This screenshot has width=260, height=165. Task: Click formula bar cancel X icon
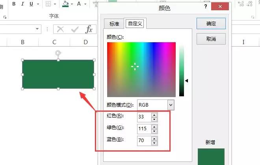[60, 29]
